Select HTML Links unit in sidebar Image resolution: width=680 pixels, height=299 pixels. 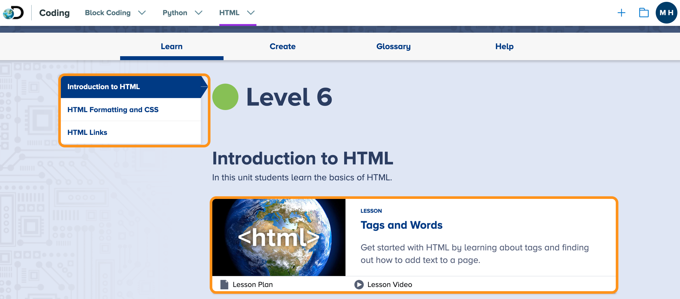pyautogui.click(x=87, y=132)
